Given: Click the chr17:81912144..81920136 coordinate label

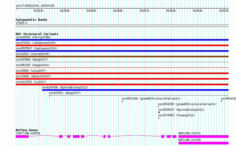Looking at the screenshot, I should click(35, 6).
